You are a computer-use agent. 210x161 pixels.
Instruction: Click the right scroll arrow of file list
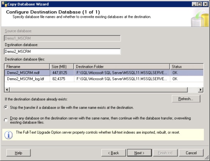coord(200,90)
